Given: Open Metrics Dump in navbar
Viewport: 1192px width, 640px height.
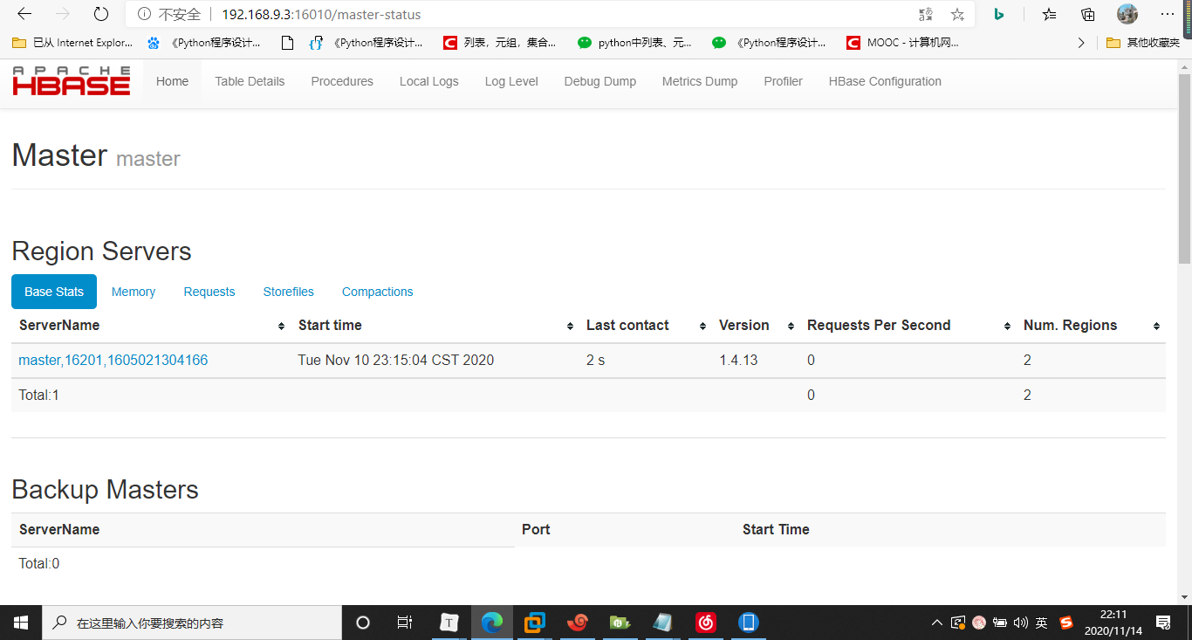Looking at the screenshot, I should 700,81.
